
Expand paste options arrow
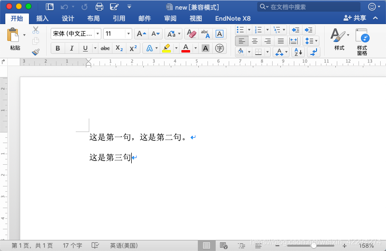click(x=25, y=35)
